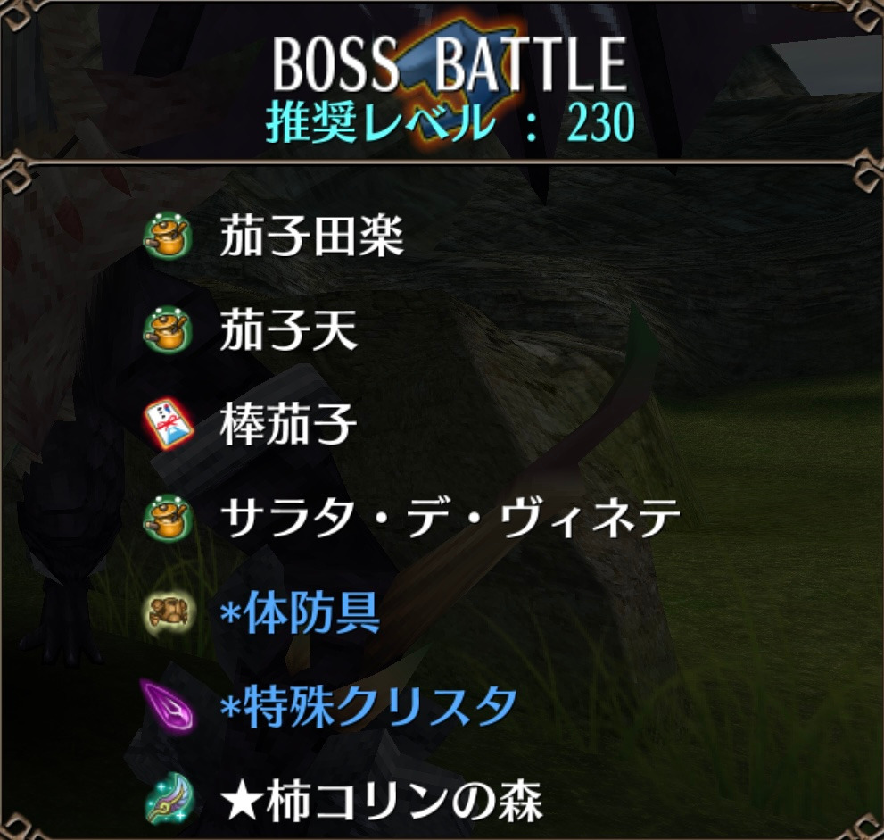884x840 pixels.
Task: Click the word BOSS in header
Action: 335,63
